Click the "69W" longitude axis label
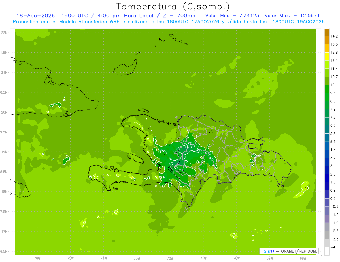 coord(270,258)
